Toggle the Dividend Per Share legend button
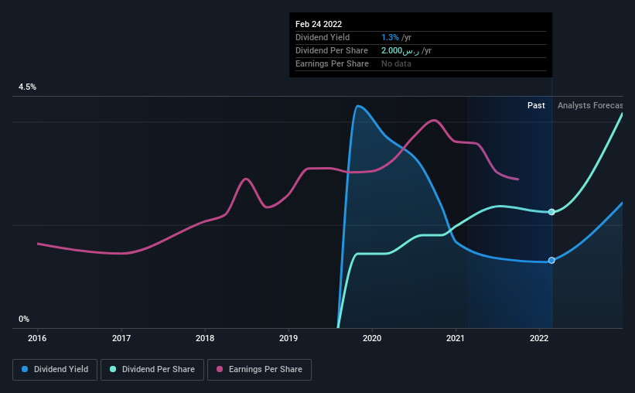Screen dimensions: 635x393 152,370
